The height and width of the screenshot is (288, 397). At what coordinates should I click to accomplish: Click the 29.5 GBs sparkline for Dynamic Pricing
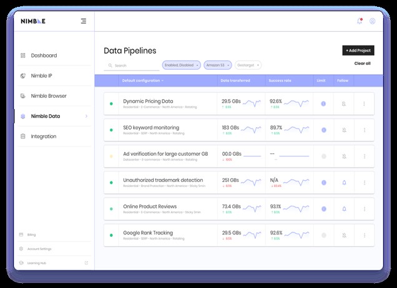(x=252, y=103)
